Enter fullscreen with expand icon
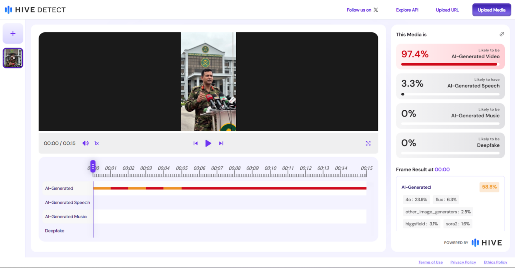This screenshot has width=515, height=268. coord(368,143)
